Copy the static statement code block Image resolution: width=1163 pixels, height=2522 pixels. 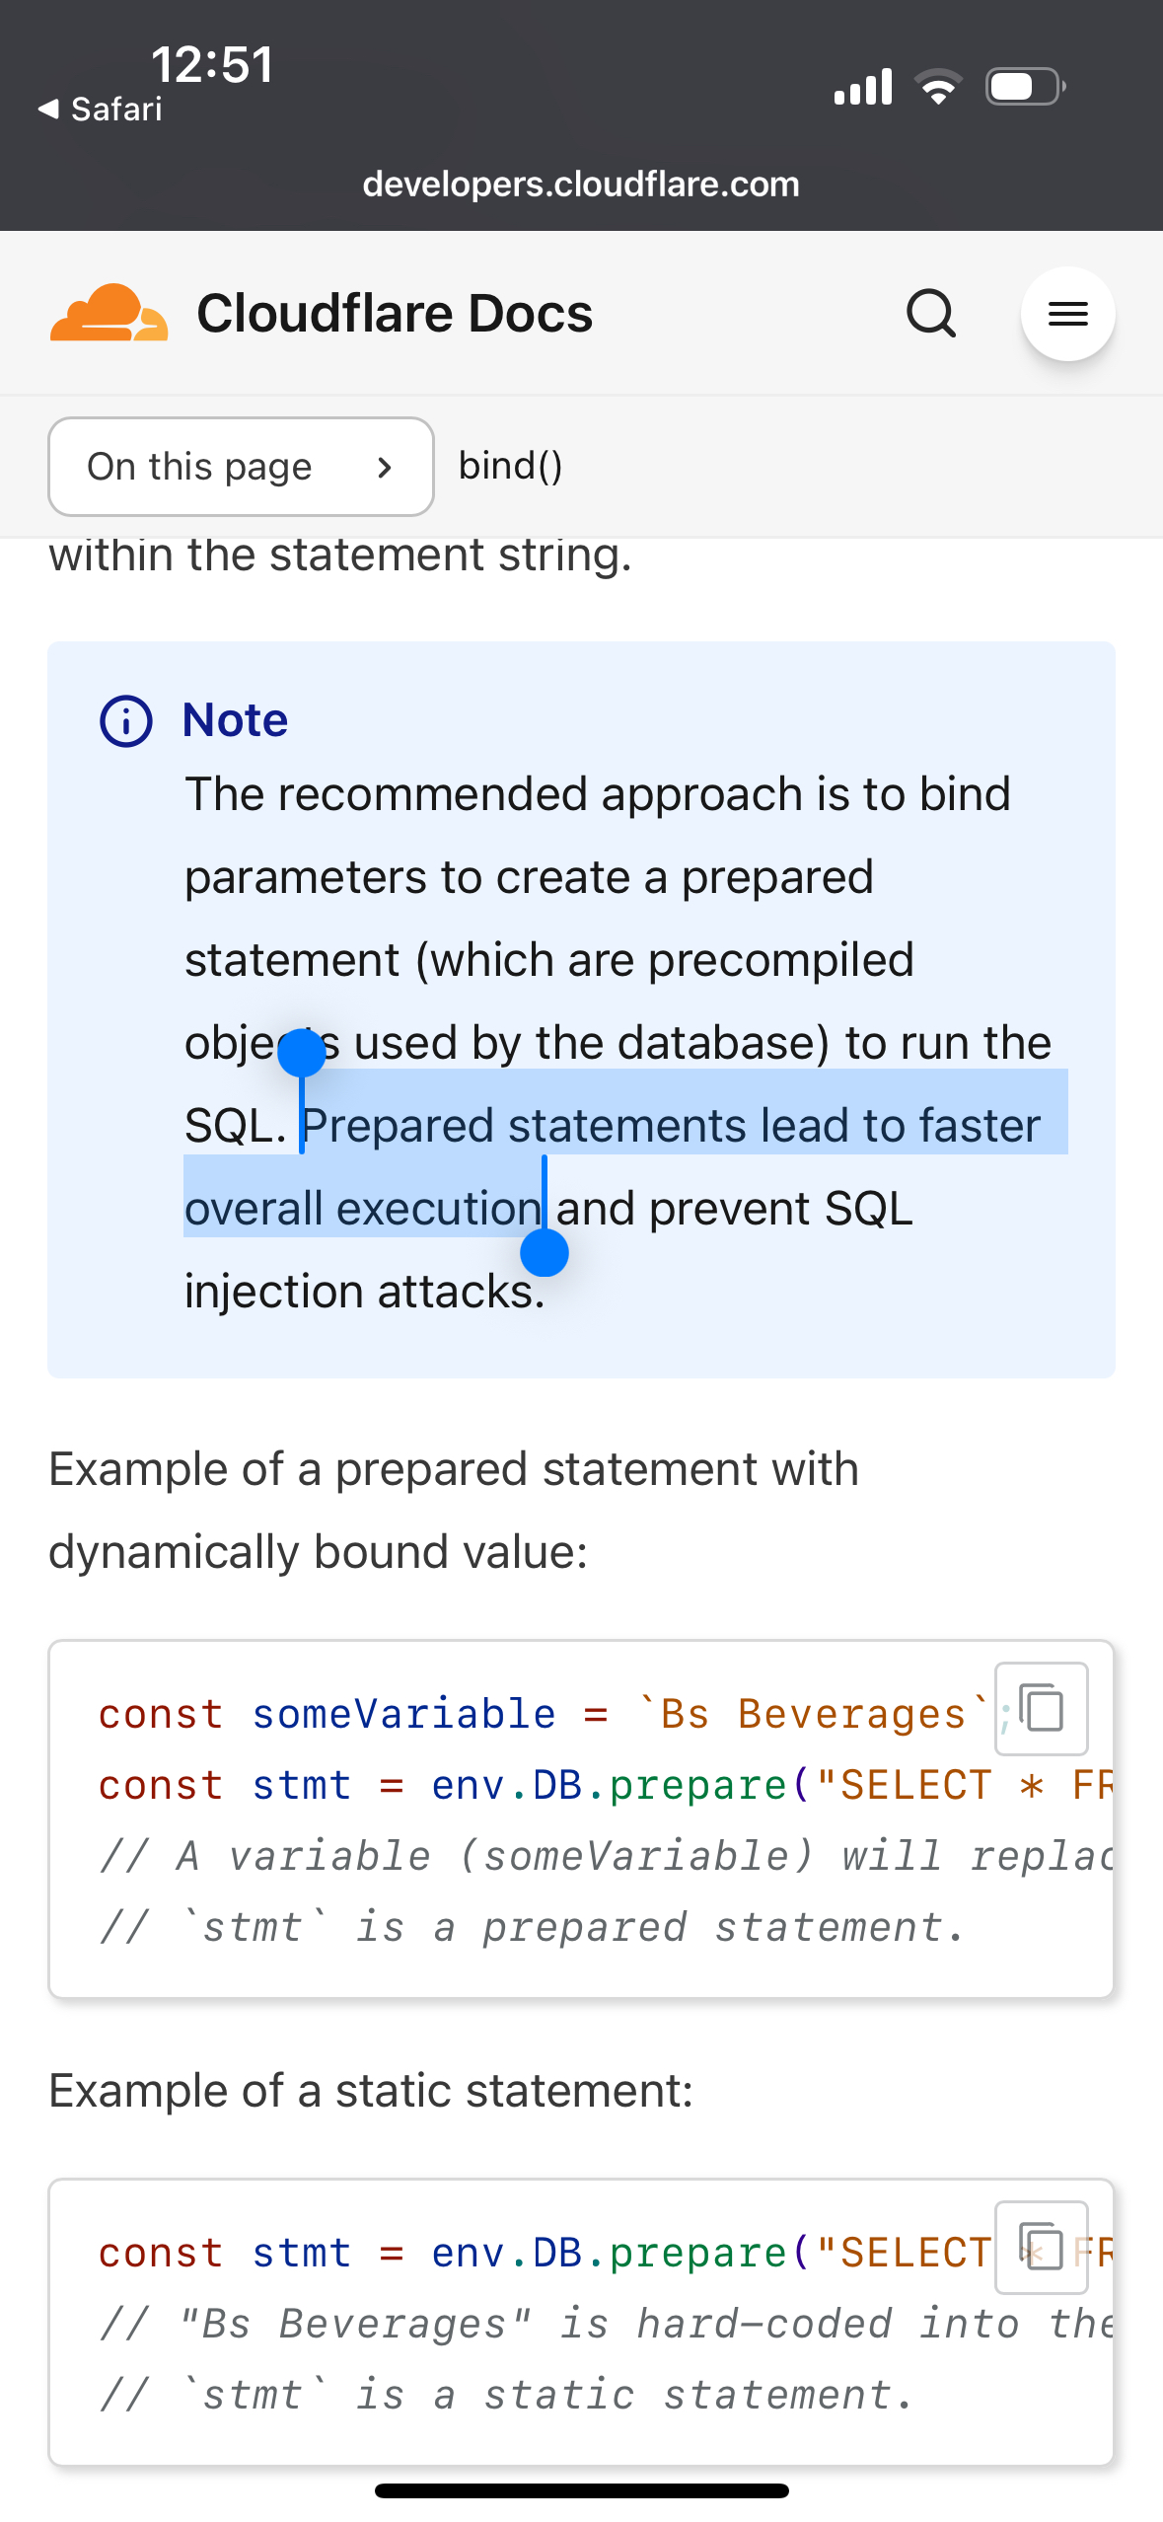tap(1042, 2247)
